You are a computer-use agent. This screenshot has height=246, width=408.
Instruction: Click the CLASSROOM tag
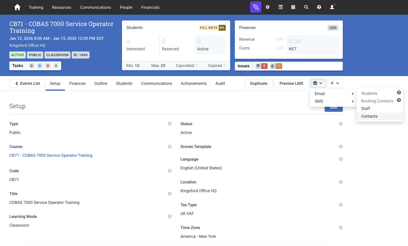(58, 55)
